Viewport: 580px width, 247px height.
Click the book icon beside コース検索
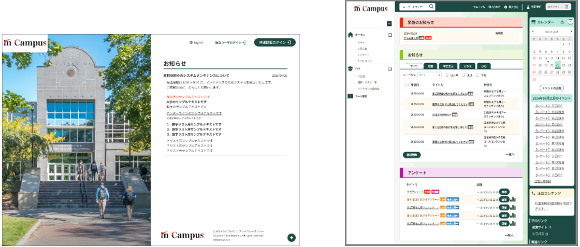[350, 96]
